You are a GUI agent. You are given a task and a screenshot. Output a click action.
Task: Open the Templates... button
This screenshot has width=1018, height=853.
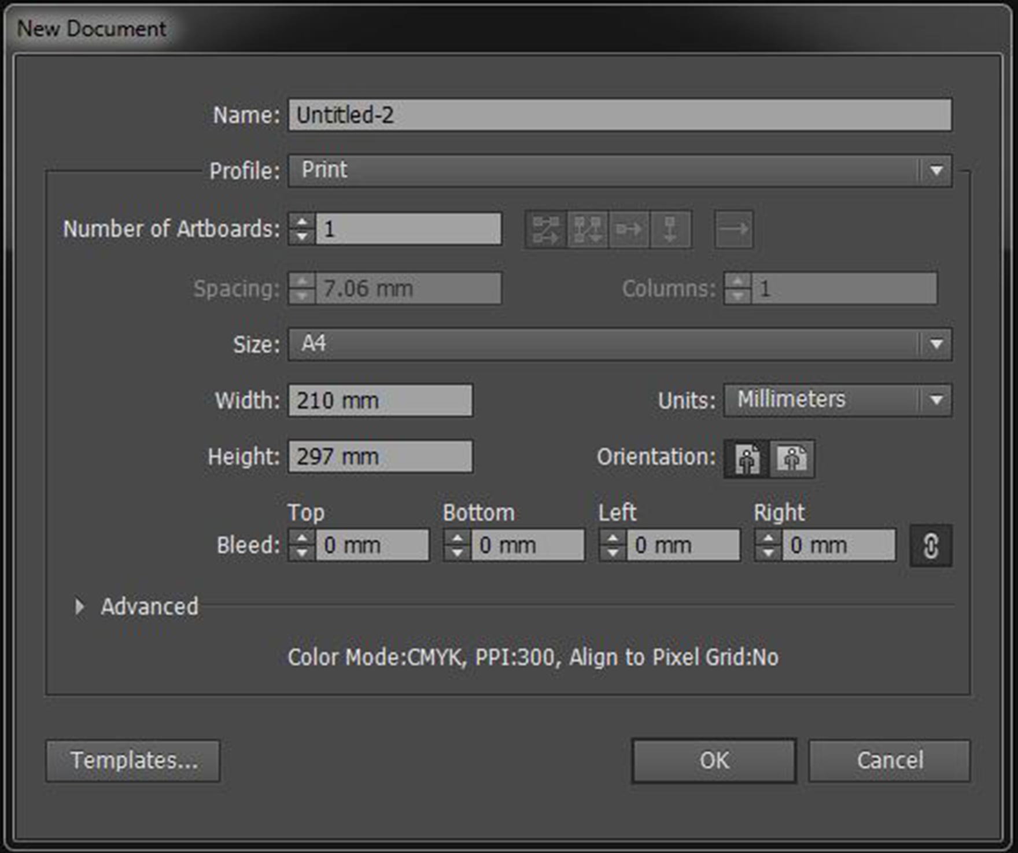[133, 760]
